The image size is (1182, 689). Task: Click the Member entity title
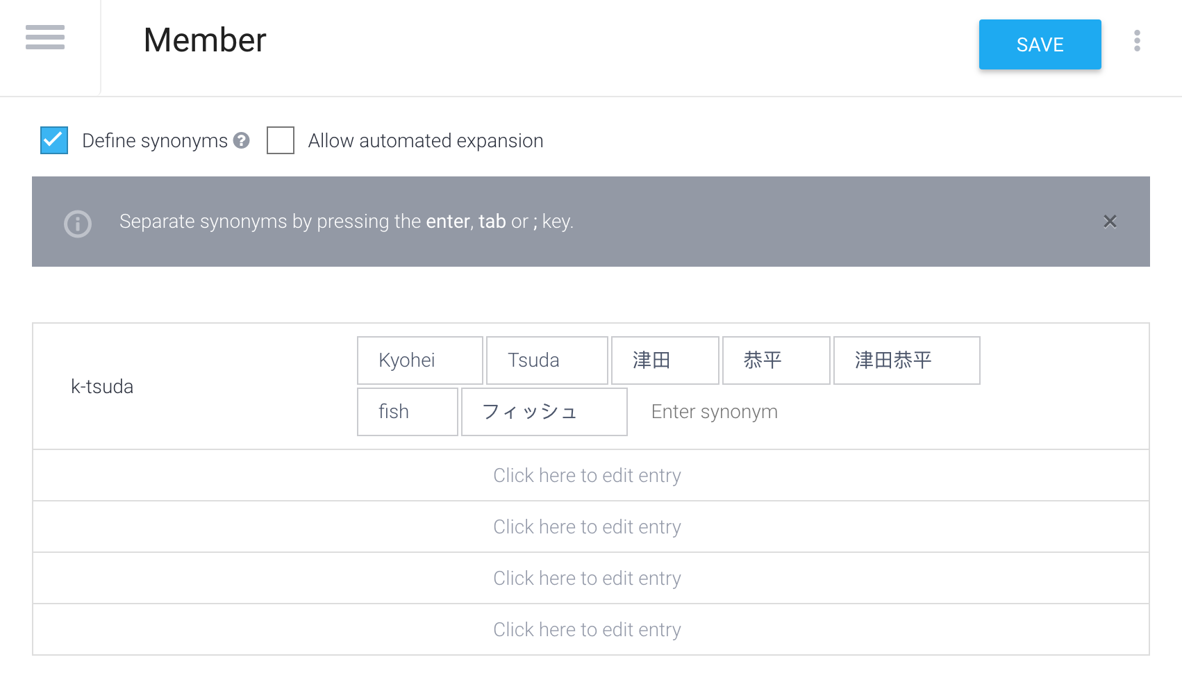coord(205,40)
